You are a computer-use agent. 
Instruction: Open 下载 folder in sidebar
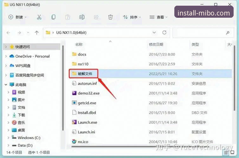point(21,115)
